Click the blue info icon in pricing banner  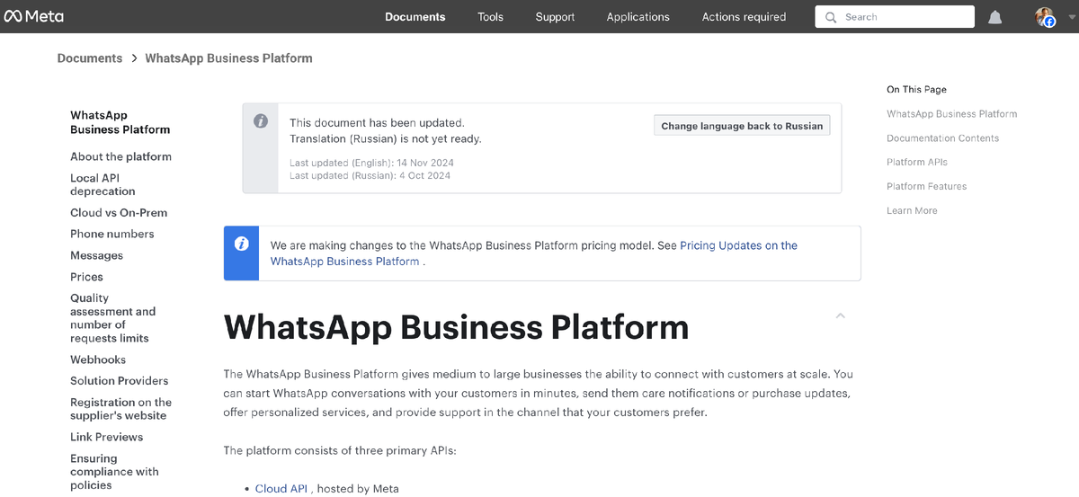pyautogui.click(x=241, y=244)
